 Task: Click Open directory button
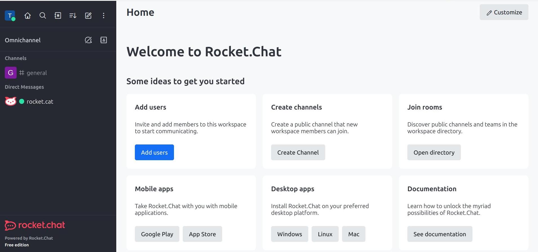434,152
